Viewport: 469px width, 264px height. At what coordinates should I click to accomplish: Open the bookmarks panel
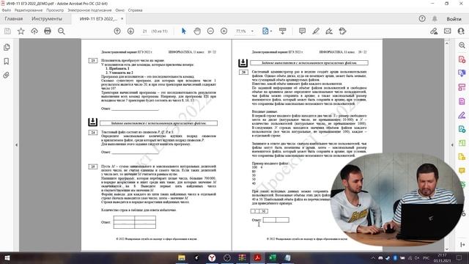(7, 62)
